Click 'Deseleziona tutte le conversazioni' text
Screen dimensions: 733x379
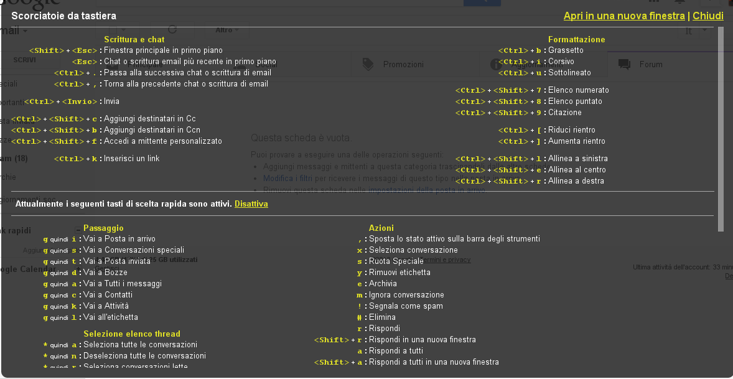click(x=144, y=355)
